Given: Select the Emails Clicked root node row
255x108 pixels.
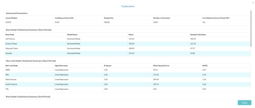Looking at the screenshot, I should [x=128, y=44].
